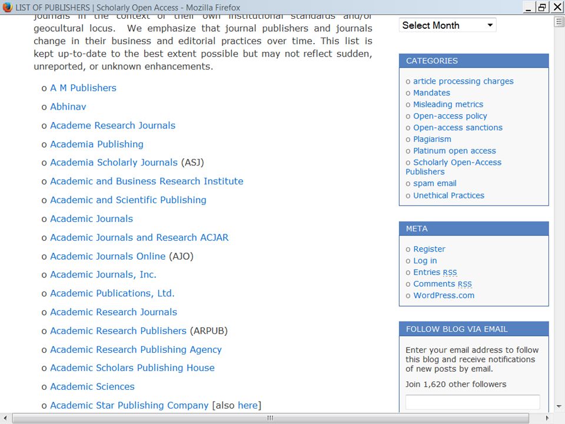Viewport: 565px width, 424px height.
Task: Open Academic and Scientific Publishing link
Action: pos(128,200)
